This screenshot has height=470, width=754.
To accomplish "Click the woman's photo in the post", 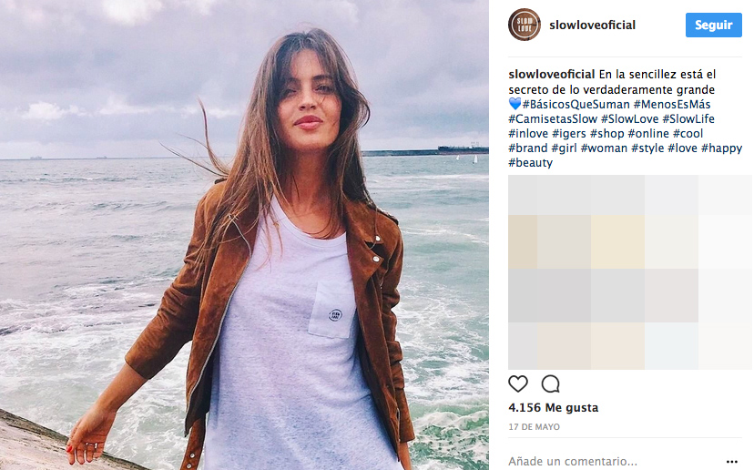I will 244,235.
